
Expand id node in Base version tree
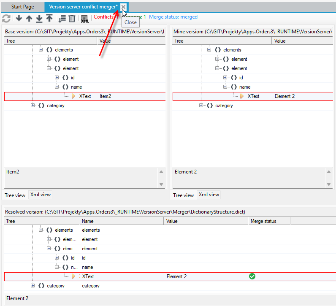click(x=57, y=77)
